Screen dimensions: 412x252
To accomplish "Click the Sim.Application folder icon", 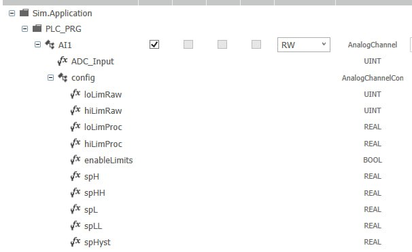I will pos(24,13).
